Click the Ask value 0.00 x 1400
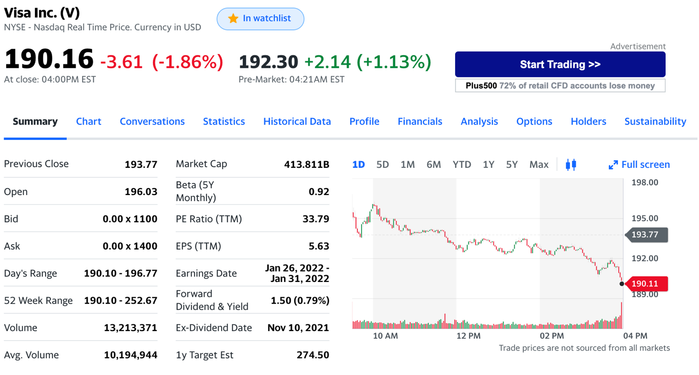The width and height of the screenshot is (699, 375). 130,246
